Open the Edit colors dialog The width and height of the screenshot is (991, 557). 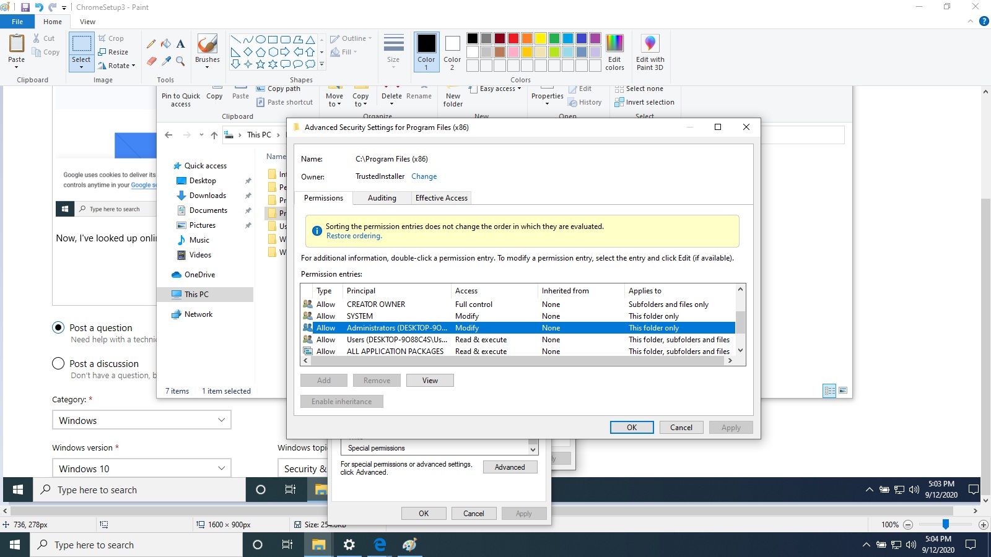tap(614, 52)
